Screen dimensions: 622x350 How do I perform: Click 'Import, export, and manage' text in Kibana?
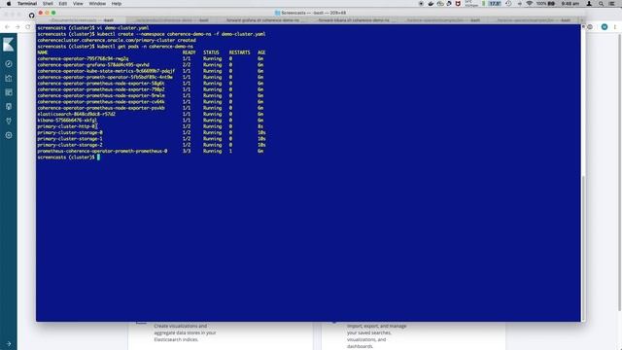pyautogui.click(x=376, y=326)
